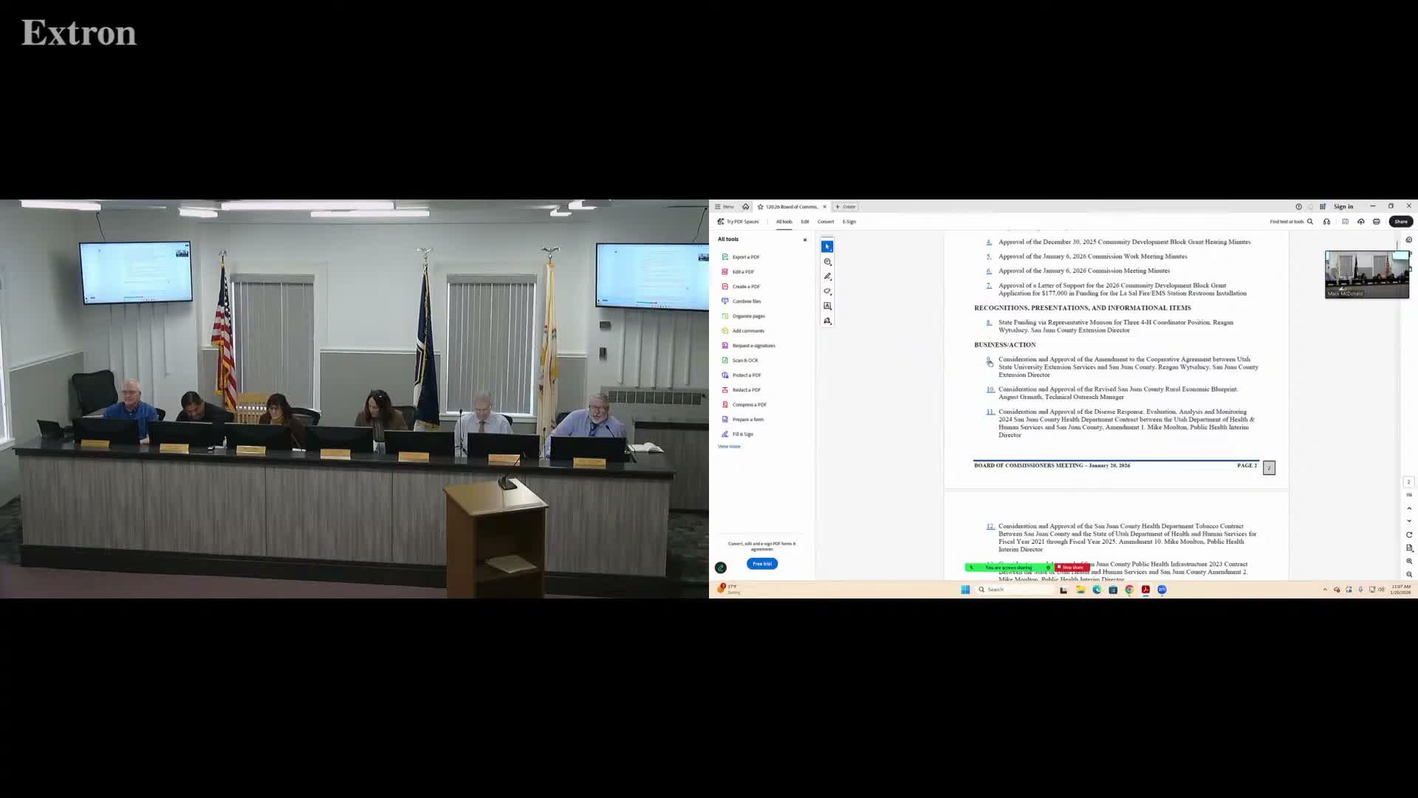The image size is (1418, 798).
Task: Go to next page with down chevron
Action: click(x=1409, y=521)
